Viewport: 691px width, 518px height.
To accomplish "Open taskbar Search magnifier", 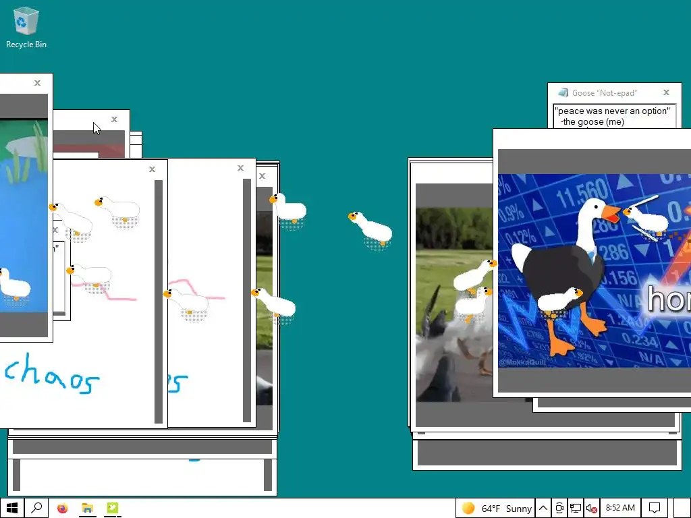I will pos(36,508).
